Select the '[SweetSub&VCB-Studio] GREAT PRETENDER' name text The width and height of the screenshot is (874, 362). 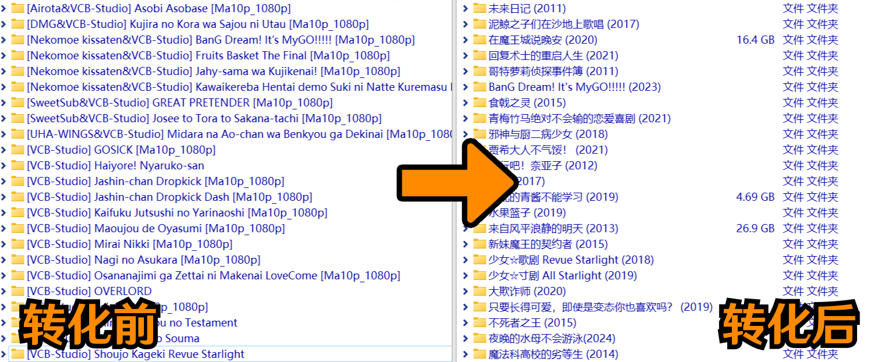click(x=179, y=103)
